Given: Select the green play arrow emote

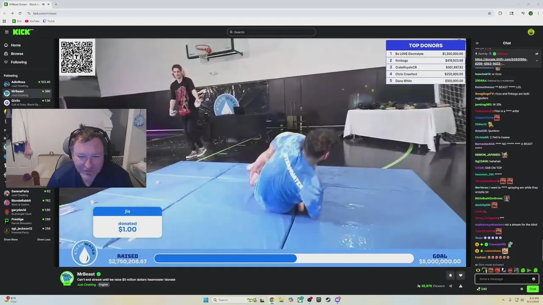Looking at the screenshot, I should 529,270.
